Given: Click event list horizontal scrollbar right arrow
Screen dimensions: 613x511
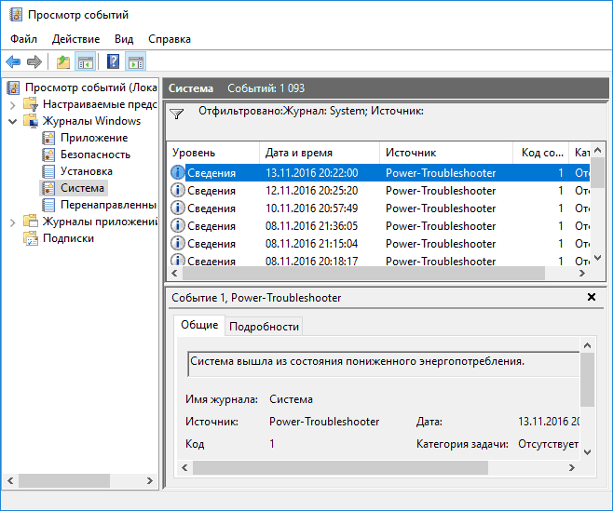Looking at the screenshot, I should tap(582, 273).
